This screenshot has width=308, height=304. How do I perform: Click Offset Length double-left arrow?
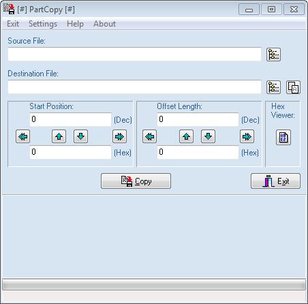coord(149,136)
